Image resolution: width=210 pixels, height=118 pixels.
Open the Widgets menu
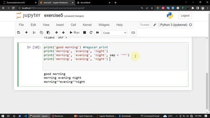(x=104, y=25)
